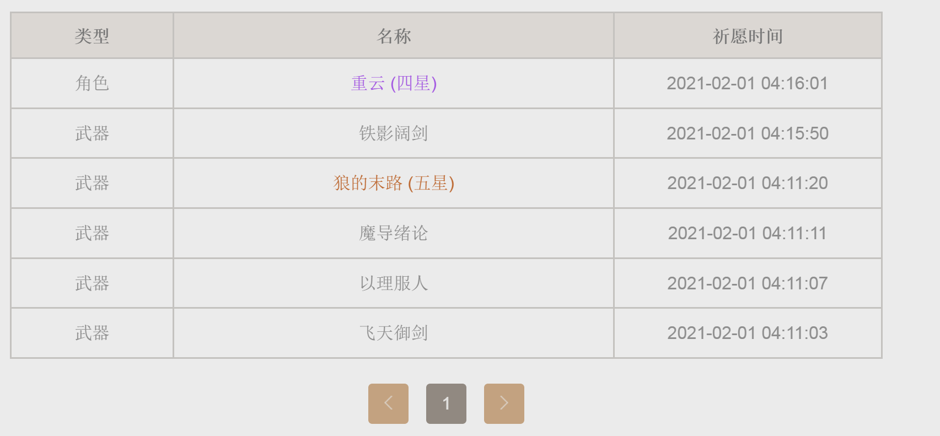Click timestamp 2021-02-01 04:11:20
Viewport: 940px width, 436px height.
pyautogui.click(x=748, y=183)
